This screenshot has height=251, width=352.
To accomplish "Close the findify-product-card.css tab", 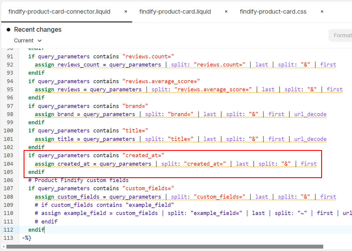I will pos(322,12).
